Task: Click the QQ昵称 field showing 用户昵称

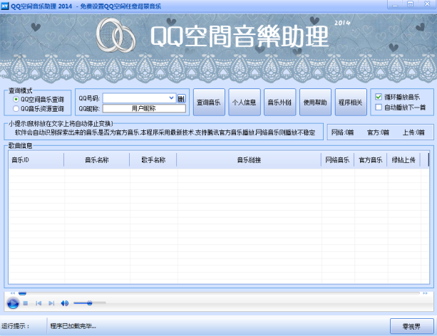Action: coord(144,109)
